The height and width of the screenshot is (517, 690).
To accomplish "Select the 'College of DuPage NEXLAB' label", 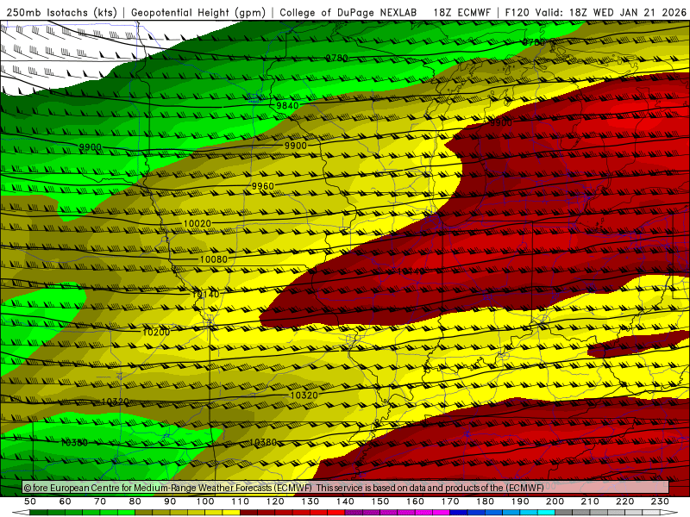I will (348, 12).
